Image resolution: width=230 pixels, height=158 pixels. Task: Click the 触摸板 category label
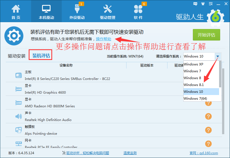[30, 127]
